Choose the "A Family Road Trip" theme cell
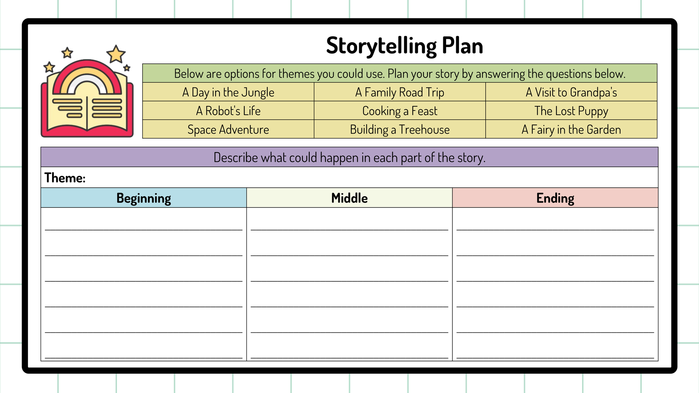Viewport: 699px width, 393px height. click(399, 92)
